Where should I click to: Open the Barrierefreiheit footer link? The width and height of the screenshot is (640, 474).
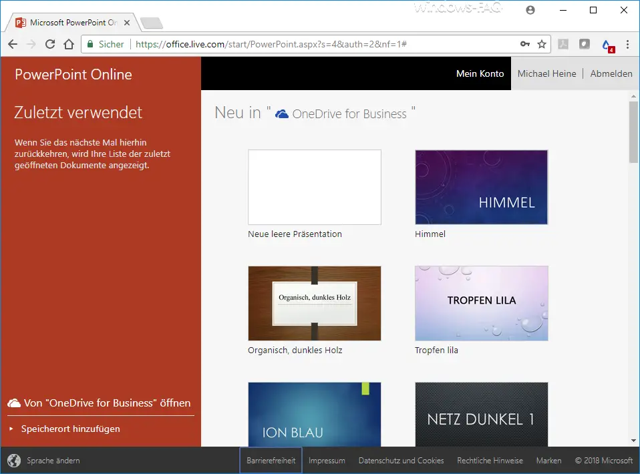[x=271, y=461]
